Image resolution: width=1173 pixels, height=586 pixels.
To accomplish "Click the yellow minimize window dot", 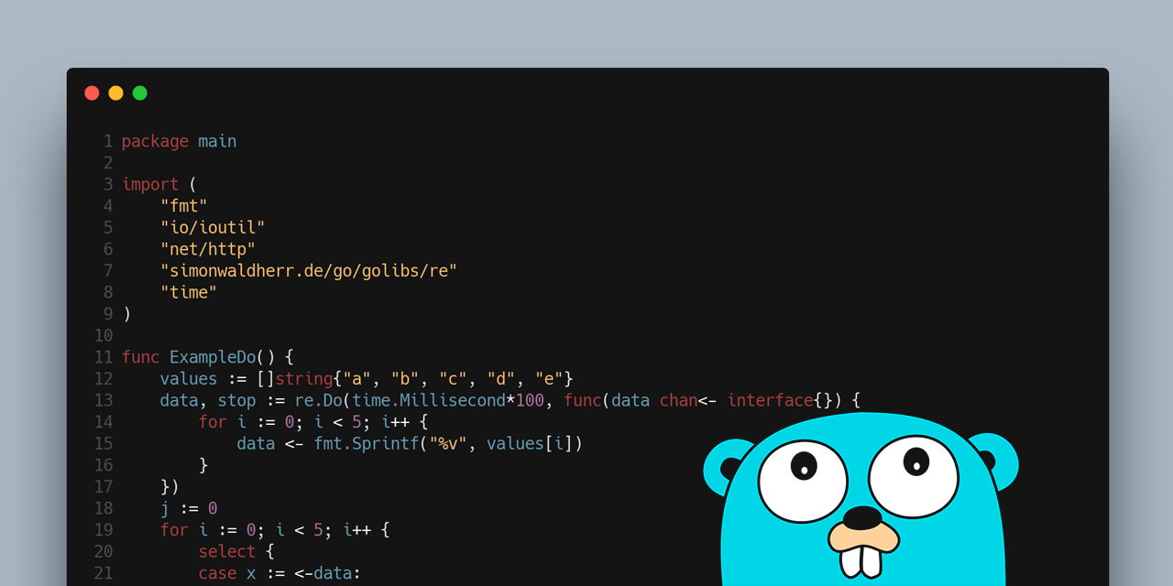I will click(115, 92).
